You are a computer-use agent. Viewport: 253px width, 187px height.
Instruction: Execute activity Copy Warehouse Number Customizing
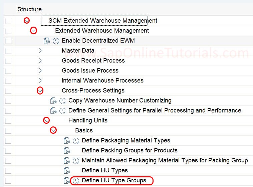click(62, 101)
